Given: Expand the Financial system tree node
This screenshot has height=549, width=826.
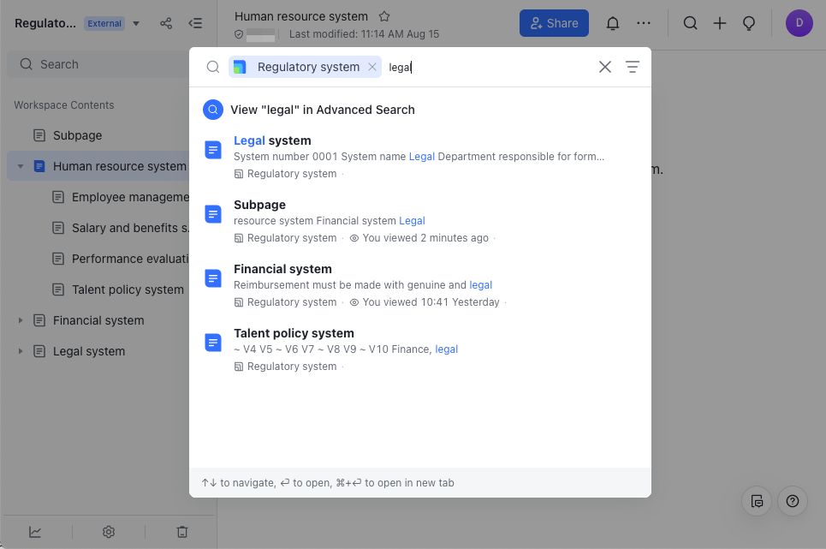Looking at the screenshot, I should 21,320.
